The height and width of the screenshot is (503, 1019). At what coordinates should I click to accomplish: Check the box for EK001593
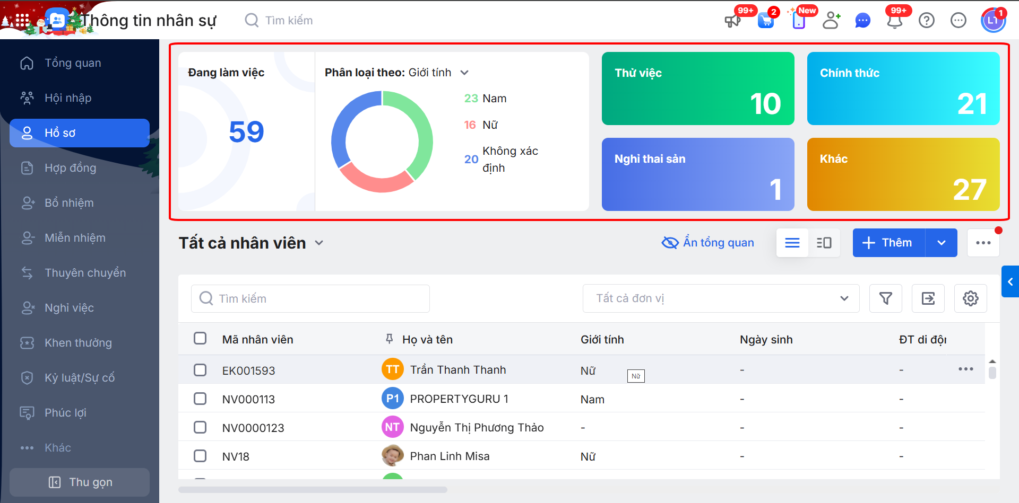coord(200,369)
